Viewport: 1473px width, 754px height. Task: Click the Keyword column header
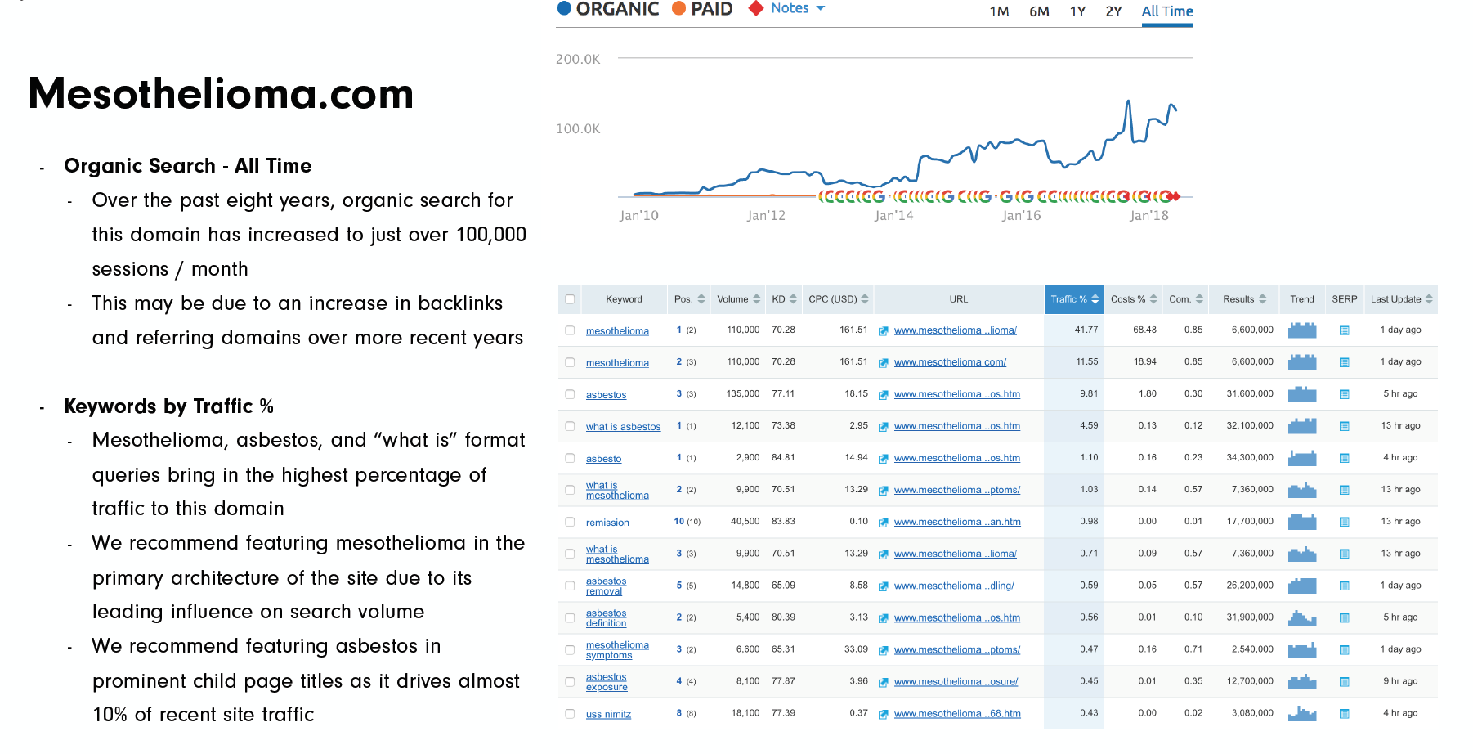(x=624, y=299)
